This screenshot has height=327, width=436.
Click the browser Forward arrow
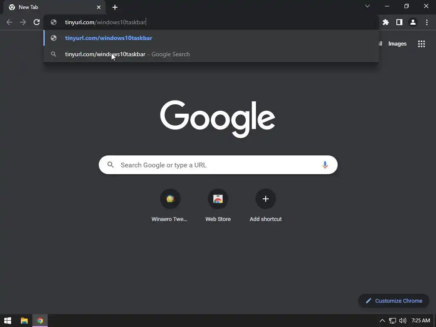pos(23,22)
